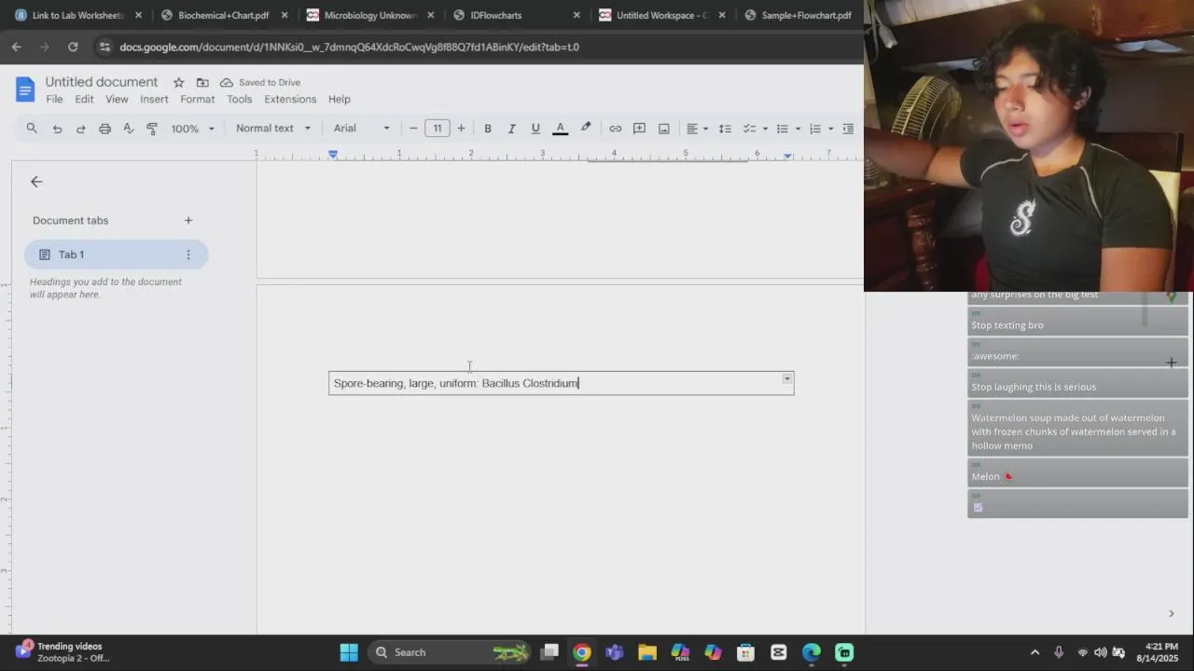Expand numbered list options arrow

831,129
